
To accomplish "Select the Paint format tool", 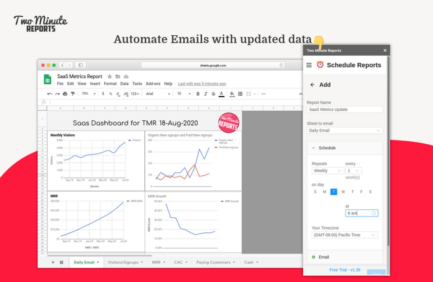I will click(x=73, y=94).
